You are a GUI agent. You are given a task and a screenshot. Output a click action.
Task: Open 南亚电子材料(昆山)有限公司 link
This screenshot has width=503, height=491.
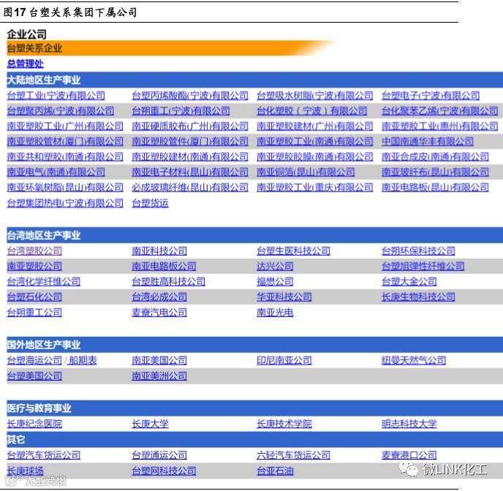[190, 172]
